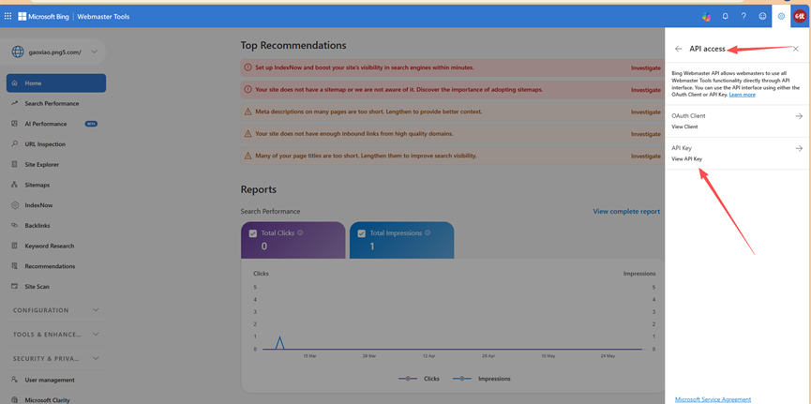This screenshot has height=404, width=811.
Task: Open the help question mark icon
Action: click(x=743, y=16)
